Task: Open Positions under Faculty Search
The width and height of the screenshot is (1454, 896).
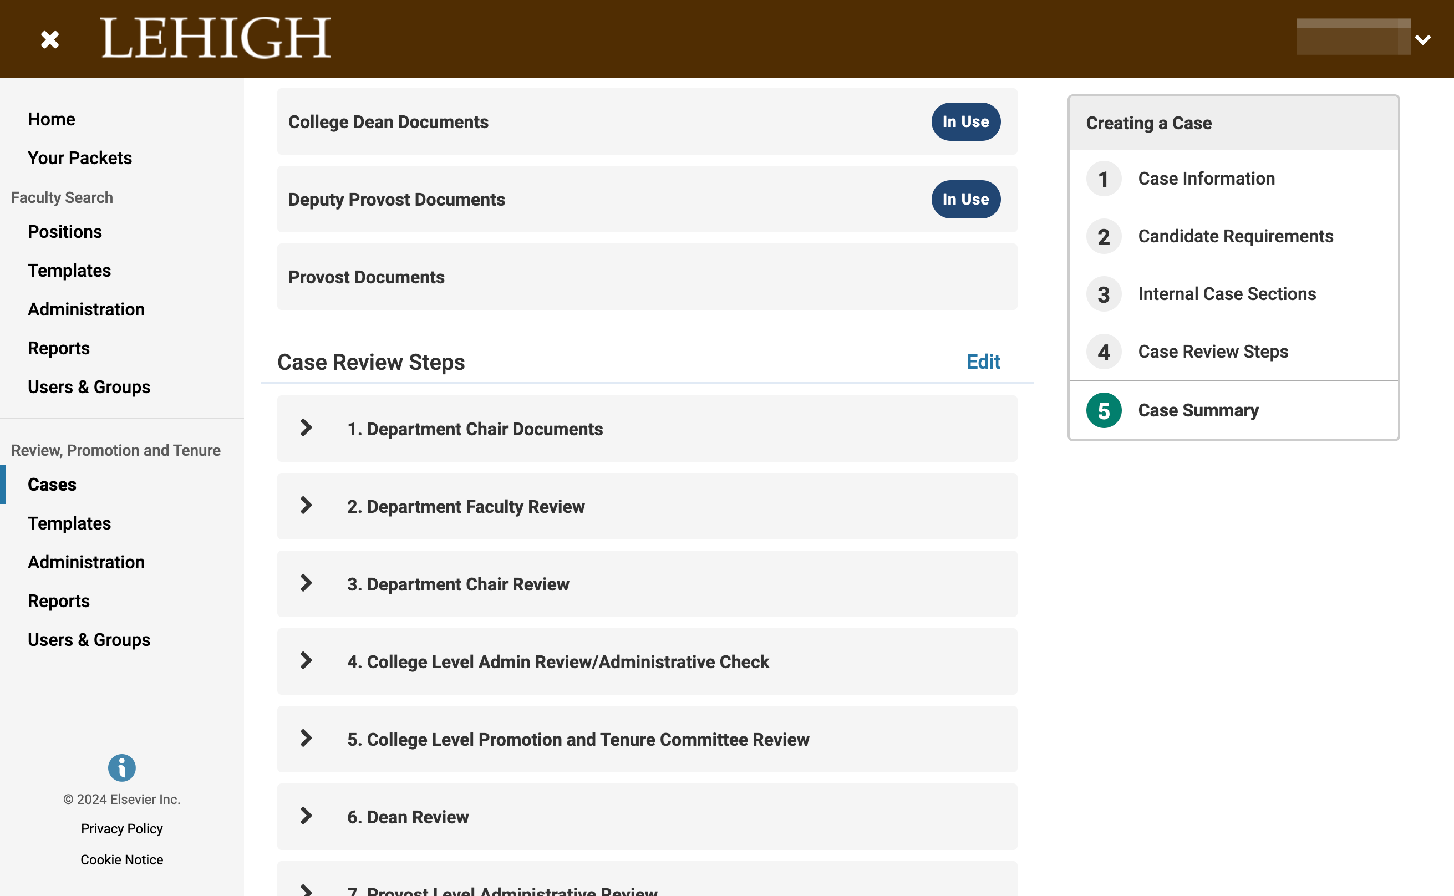Action: coord(64,232)
